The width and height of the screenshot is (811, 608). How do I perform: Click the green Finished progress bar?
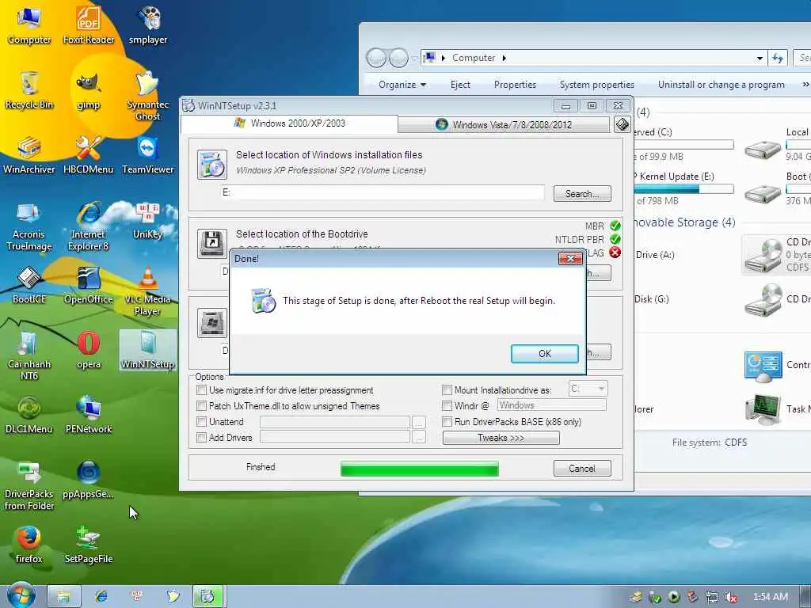pos(420,469)
